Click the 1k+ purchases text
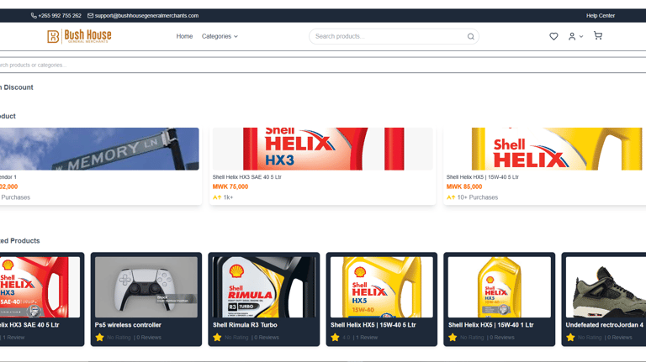Image resolution: width=646 pixels, height=362 pixels. (228, 197)
